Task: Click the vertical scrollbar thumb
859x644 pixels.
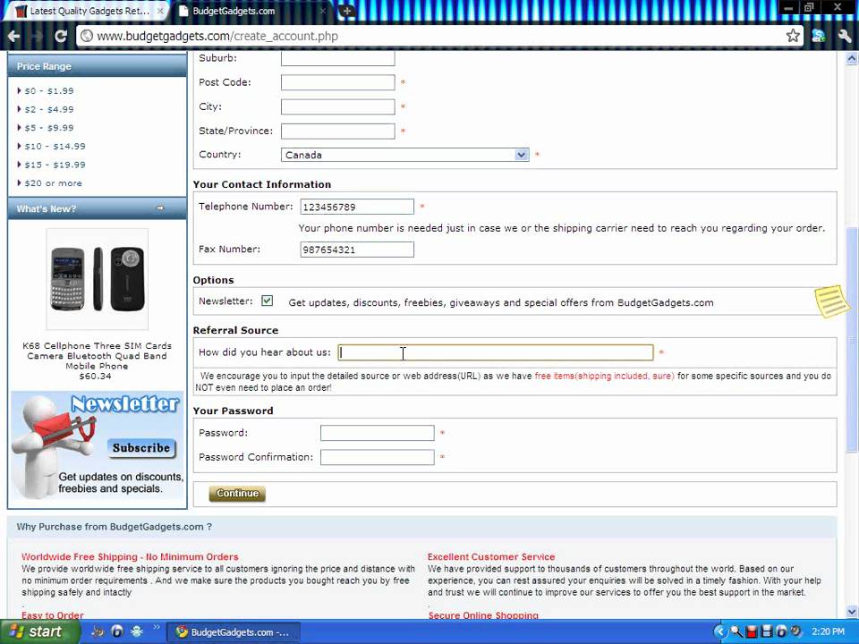Action: [x=852, y=340]
